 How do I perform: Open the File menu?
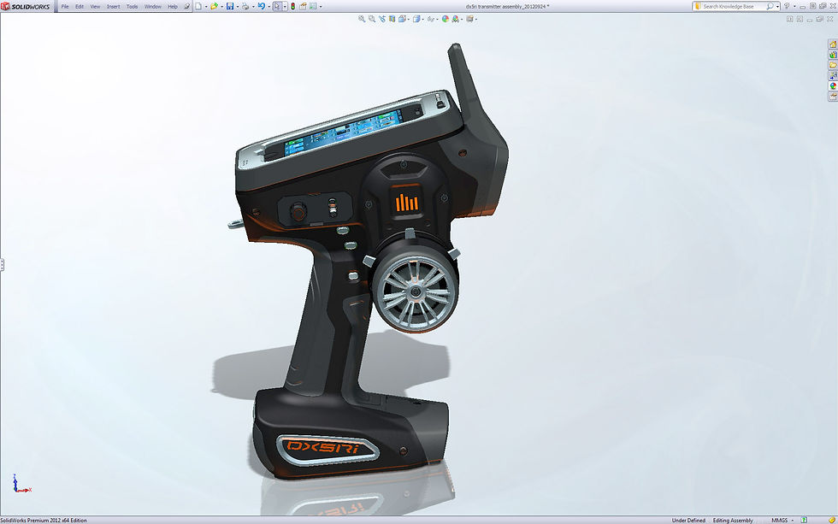[x=65, y=6]
